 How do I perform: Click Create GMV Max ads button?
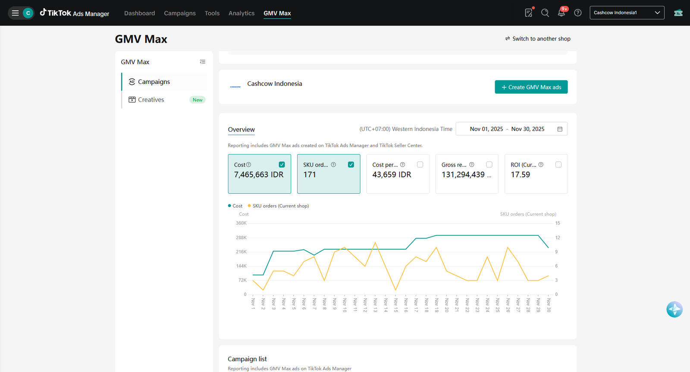[531, 87]
